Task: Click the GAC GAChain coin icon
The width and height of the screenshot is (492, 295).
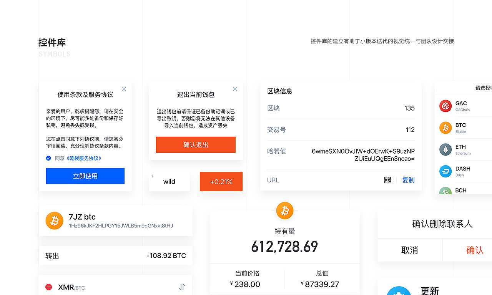Action: 445,106
